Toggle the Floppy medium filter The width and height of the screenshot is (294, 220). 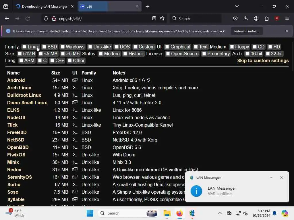pos(232,47)
